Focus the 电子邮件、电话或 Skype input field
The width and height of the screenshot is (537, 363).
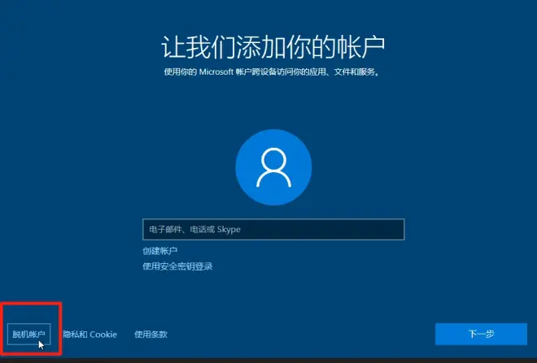pyautogui.click(x=273, y=229)
